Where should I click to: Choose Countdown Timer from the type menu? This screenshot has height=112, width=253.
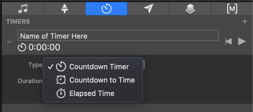(x=99, y=67)
